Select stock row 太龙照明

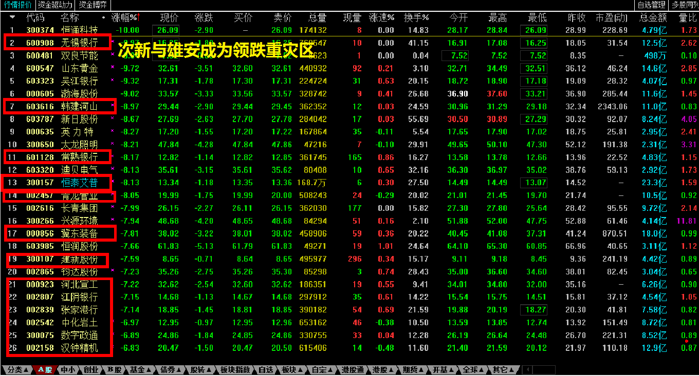click(x=349, y=145)
